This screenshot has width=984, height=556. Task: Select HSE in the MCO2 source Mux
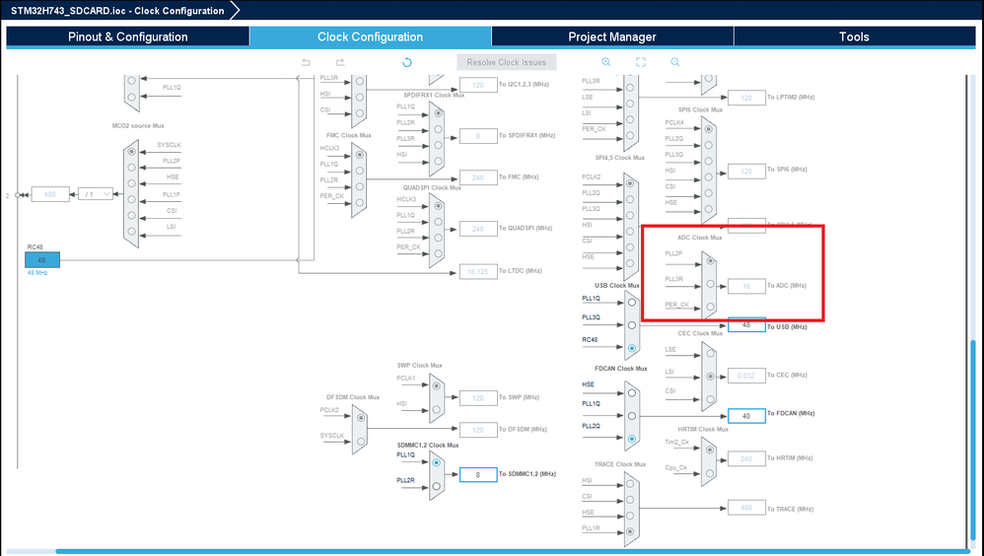click(x=132, y=183)
